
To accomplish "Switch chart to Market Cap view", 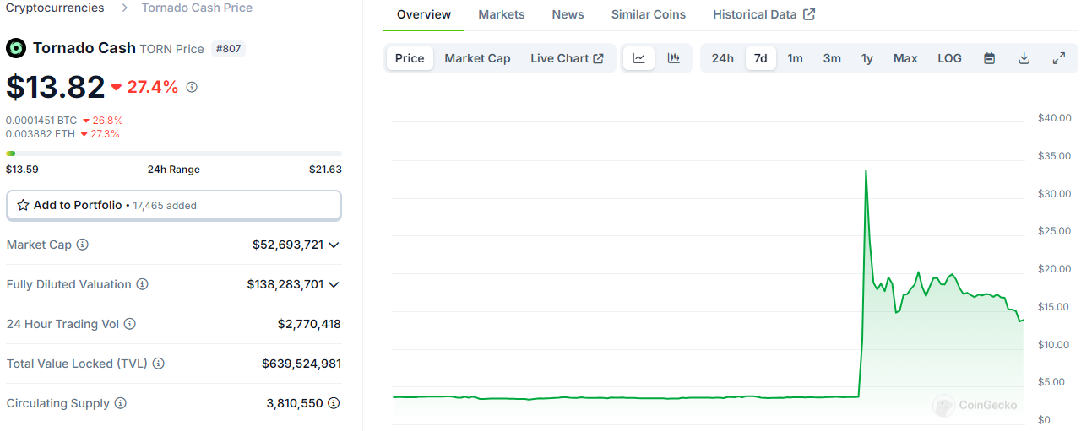I will click(477, 58).
